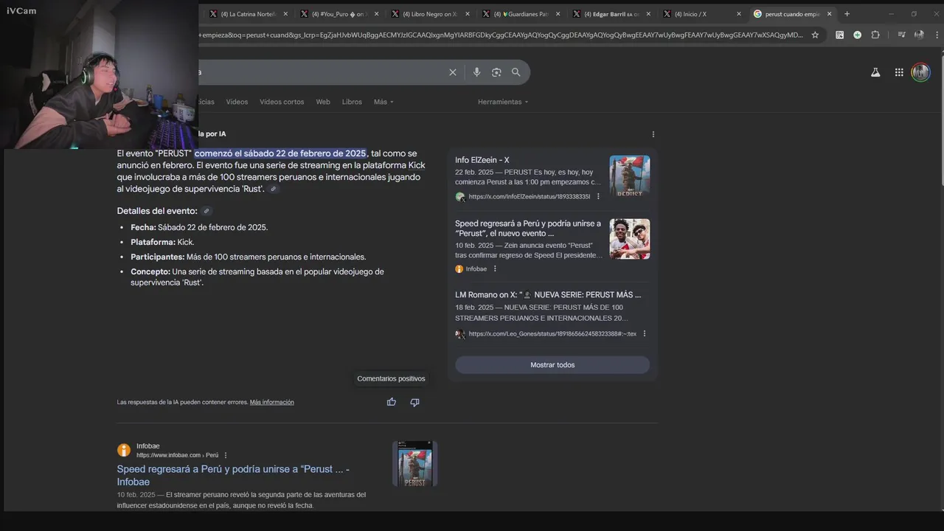The image size is (944, 531).
Task: Click 'Participantes: Más de 100 streamers' line
Action: coord(249,257)
